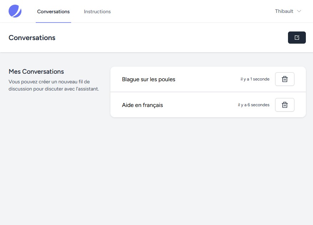
Task: Click the dark new conversation button
Action: (297, 37)
